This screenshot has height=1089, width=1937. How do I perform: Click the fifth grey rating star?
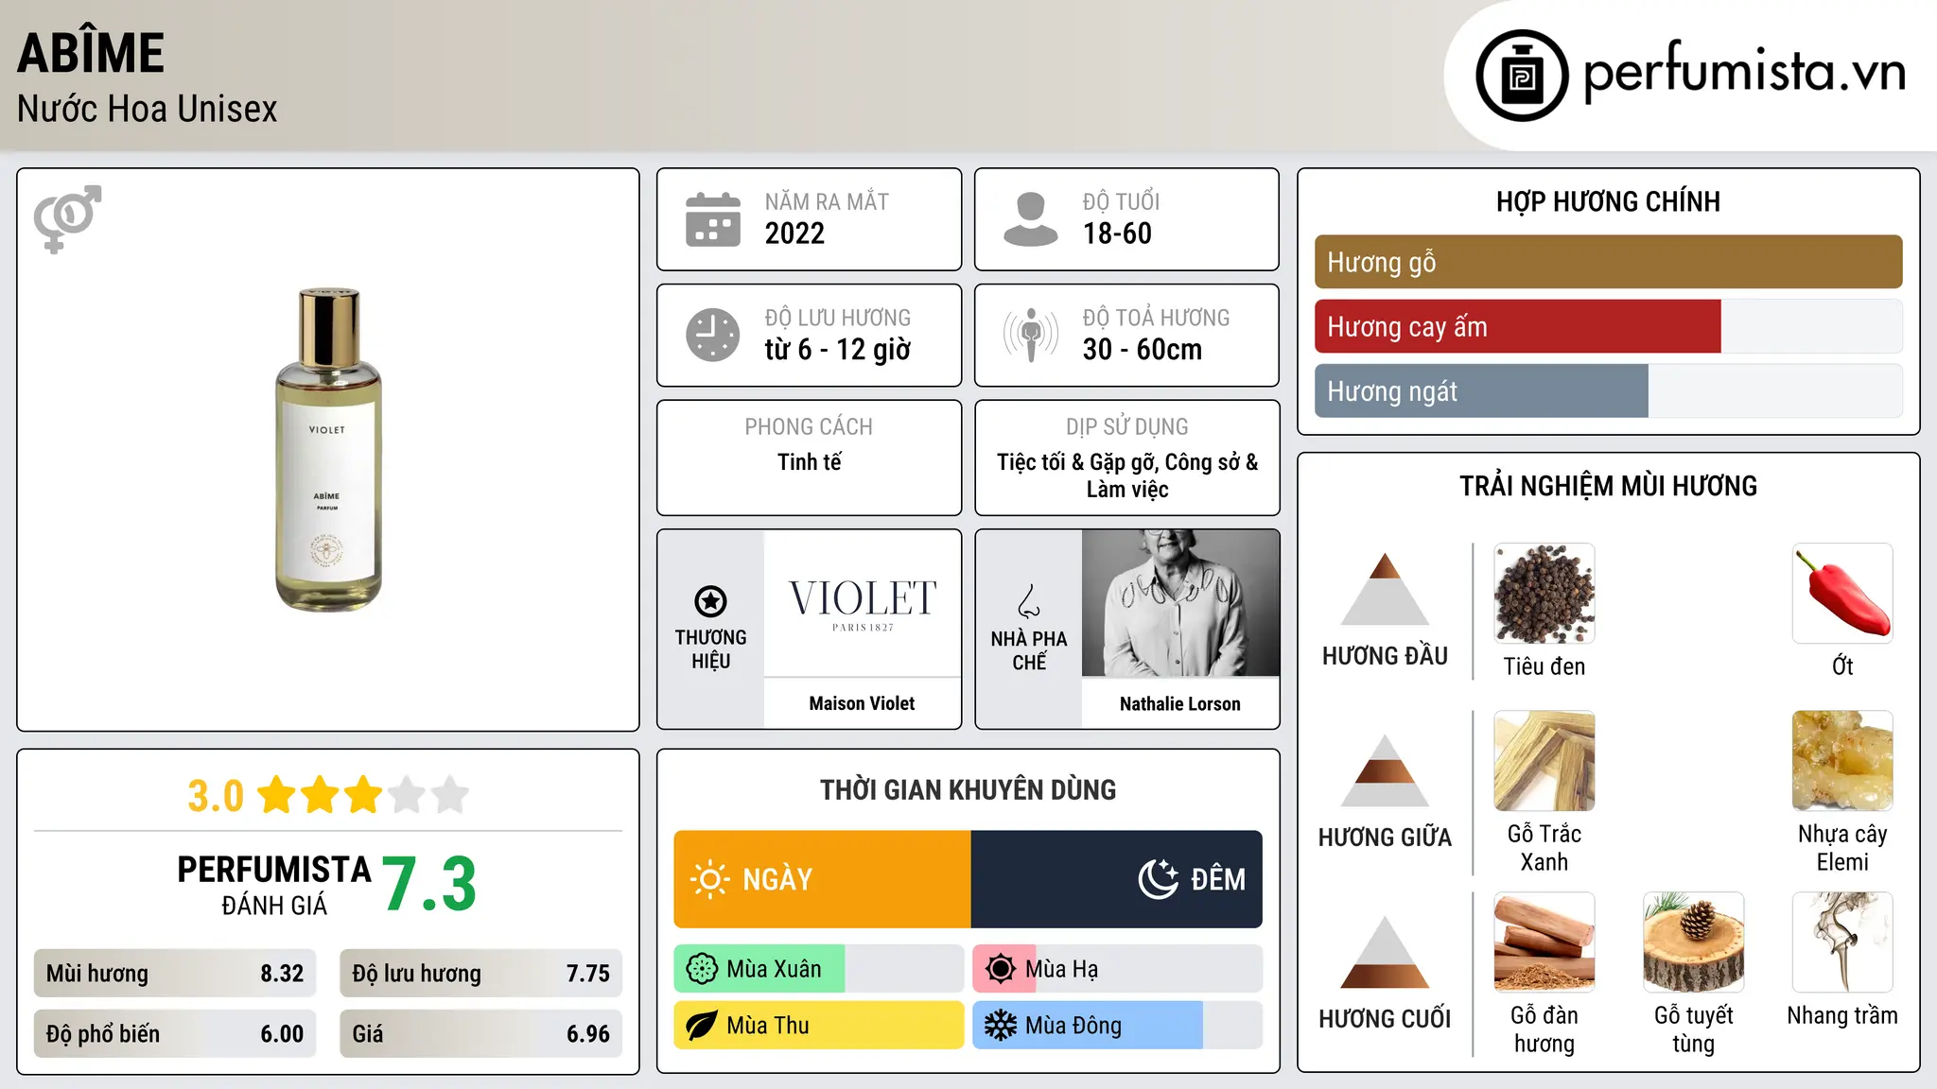pos(450,795)
